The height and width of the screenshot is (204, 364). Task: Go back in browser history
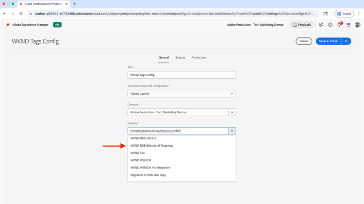pyautogui.click(x=5, y=14)
